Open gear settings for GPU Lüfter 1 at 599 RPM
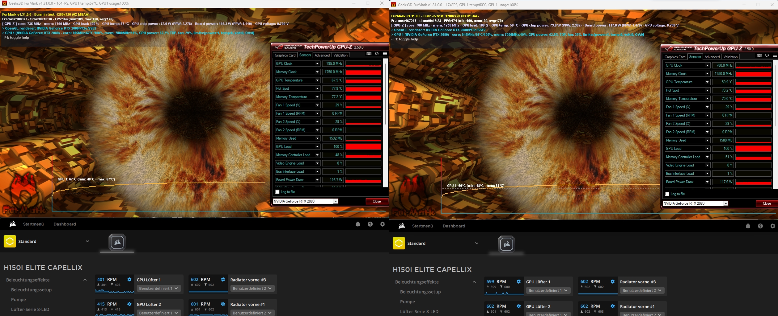This screenshot has height=316, width=778. coord(519,281)
